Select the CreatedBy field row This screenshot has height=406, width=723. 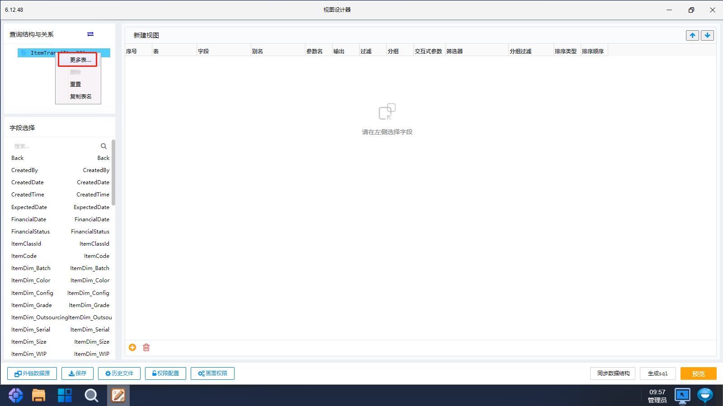(x=60, y=170)
